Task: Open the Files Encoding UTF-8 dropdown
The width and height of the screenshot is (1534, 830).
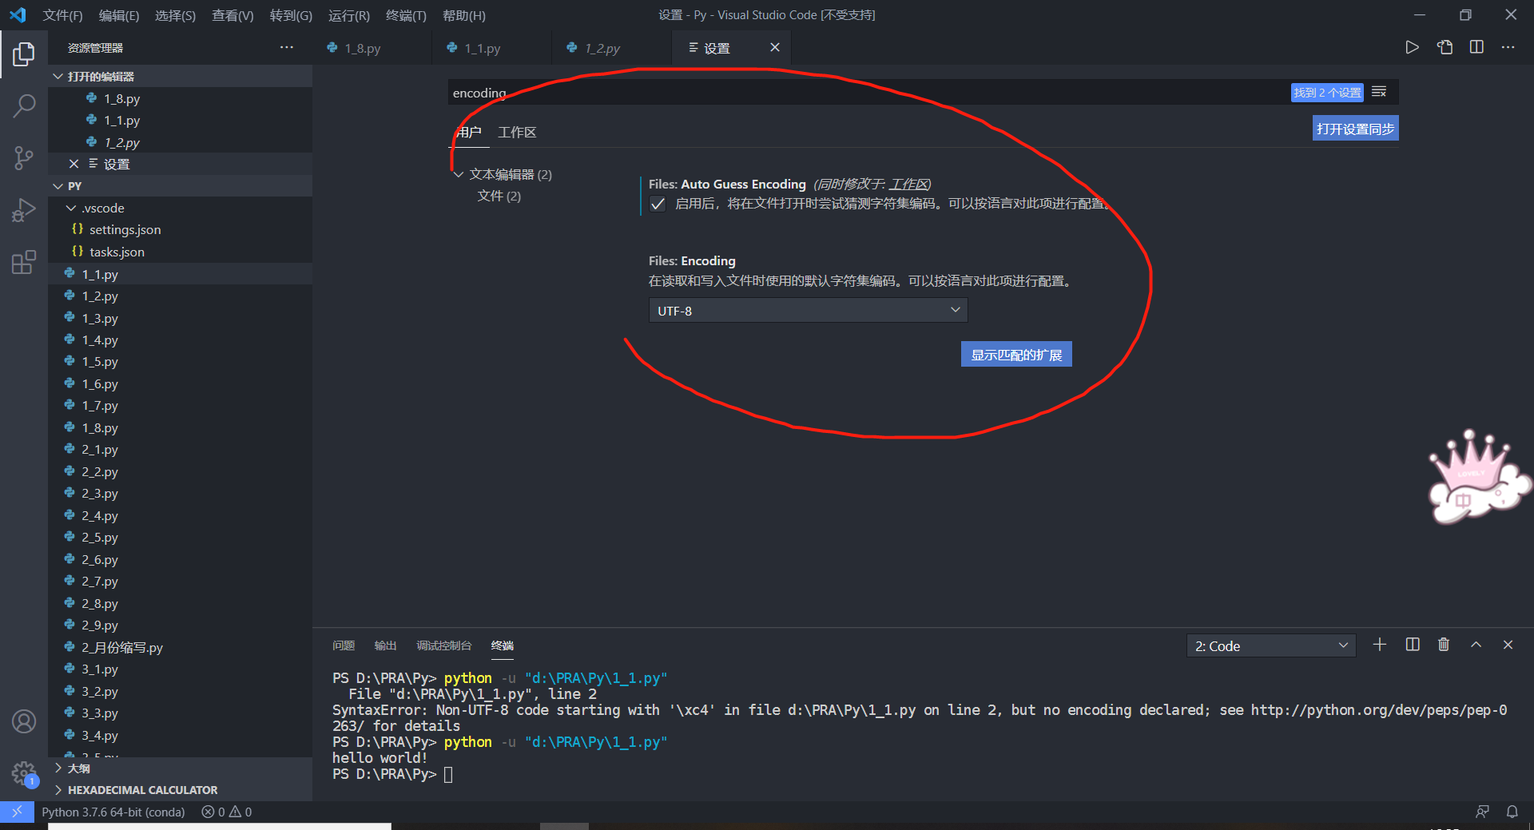Action: pyautogui.click(x=808, y=311)
